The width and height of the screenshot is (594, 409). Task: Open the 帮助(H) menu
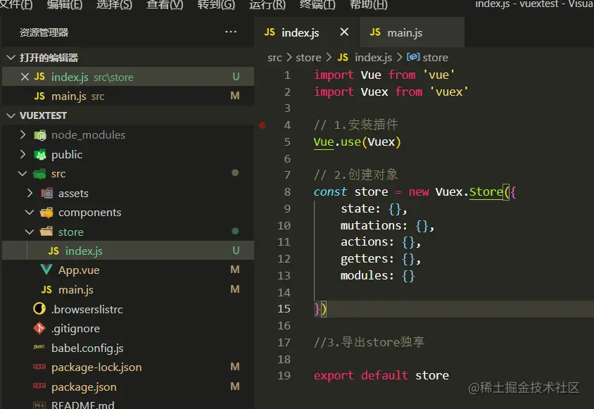click(368, 4)
